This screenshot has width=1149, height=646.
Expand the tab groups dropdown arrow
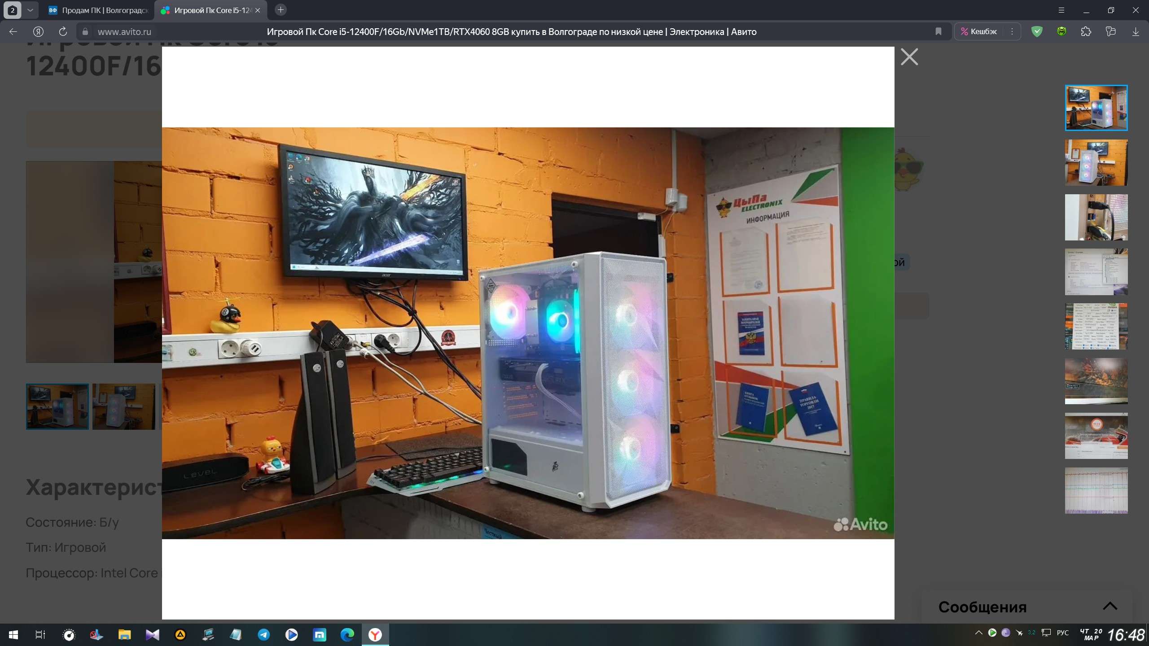point(30,10)
